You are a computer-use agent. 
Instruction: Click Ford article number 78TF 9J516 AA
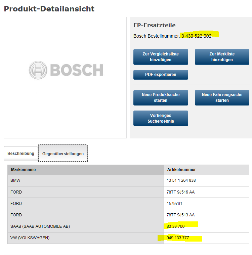point(180,192)
